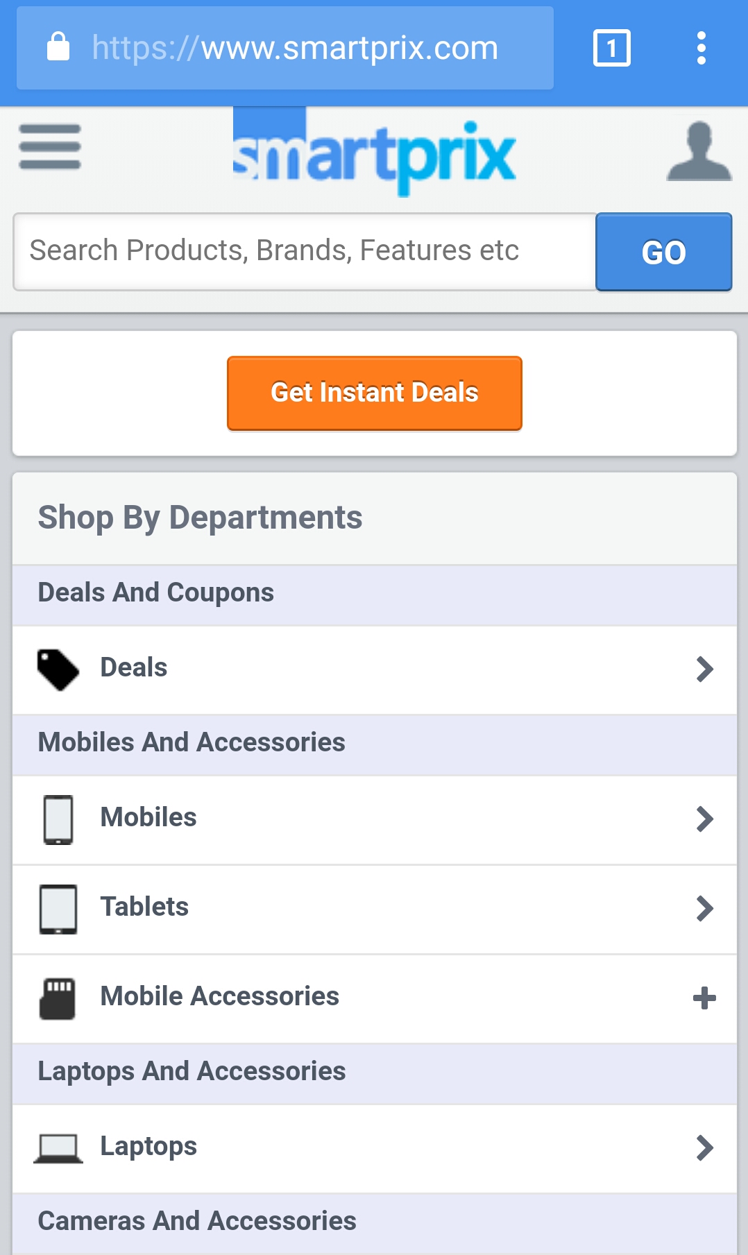Click the Deals price tag icon

tap(58, 669)
